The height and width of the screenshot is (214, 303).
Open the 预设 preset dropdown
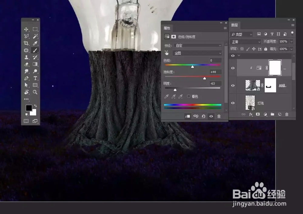(x=198, y=45)
